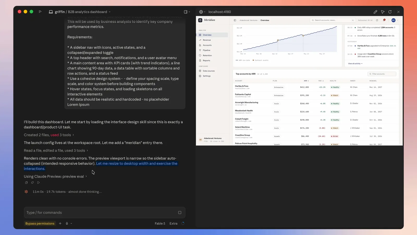This screenshot has height=235, width=417.
Task: Open the microphone options chevron
Action: [71, 224]
